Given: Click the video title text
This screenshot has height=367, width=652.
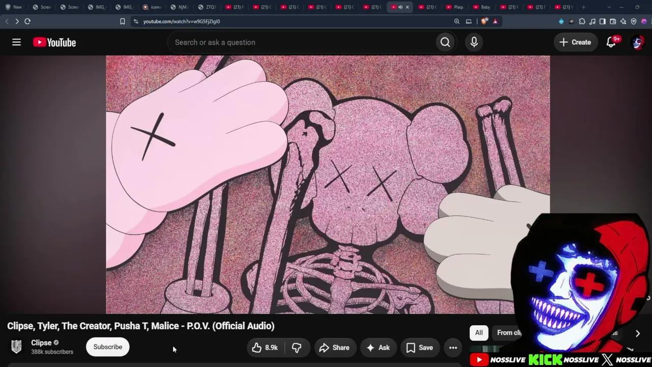Looking at the screenshot, I should click(141, 326).
